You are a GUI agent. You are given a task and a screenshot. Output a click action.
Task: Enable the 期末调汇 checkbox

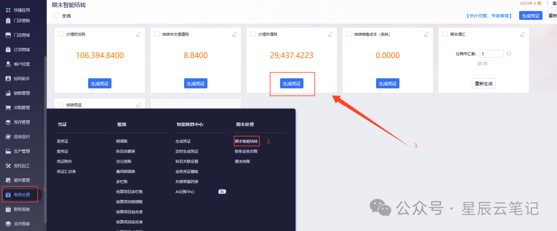(445, 34)
